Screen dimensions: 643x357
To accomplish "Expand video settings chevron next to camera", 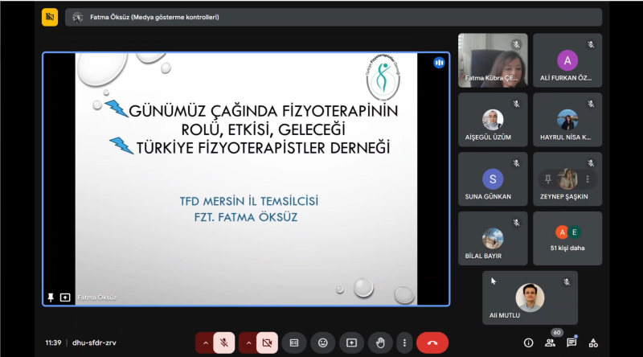I will (248, 343).
